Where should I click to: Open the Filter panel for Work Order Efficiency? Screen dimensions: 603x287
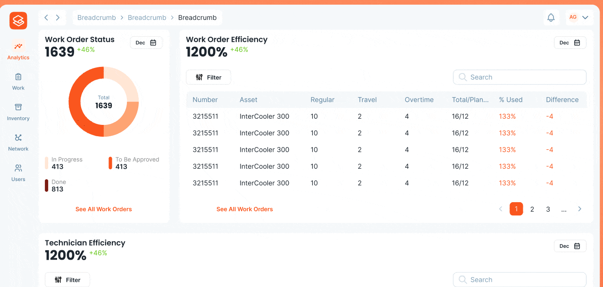[209, 77]
